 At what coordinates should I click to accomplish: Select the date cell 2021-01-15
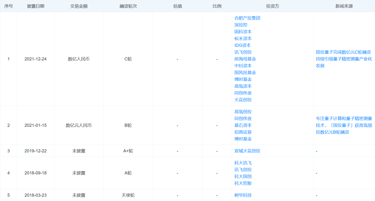[35, 125]
